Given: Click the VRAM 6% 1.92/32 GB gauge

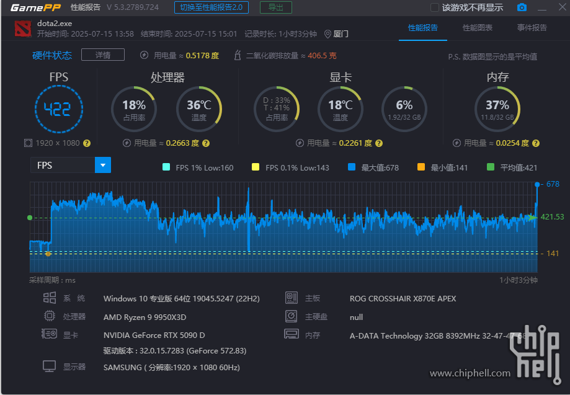Looking at the screenshot, I should [x=404, y=109].
